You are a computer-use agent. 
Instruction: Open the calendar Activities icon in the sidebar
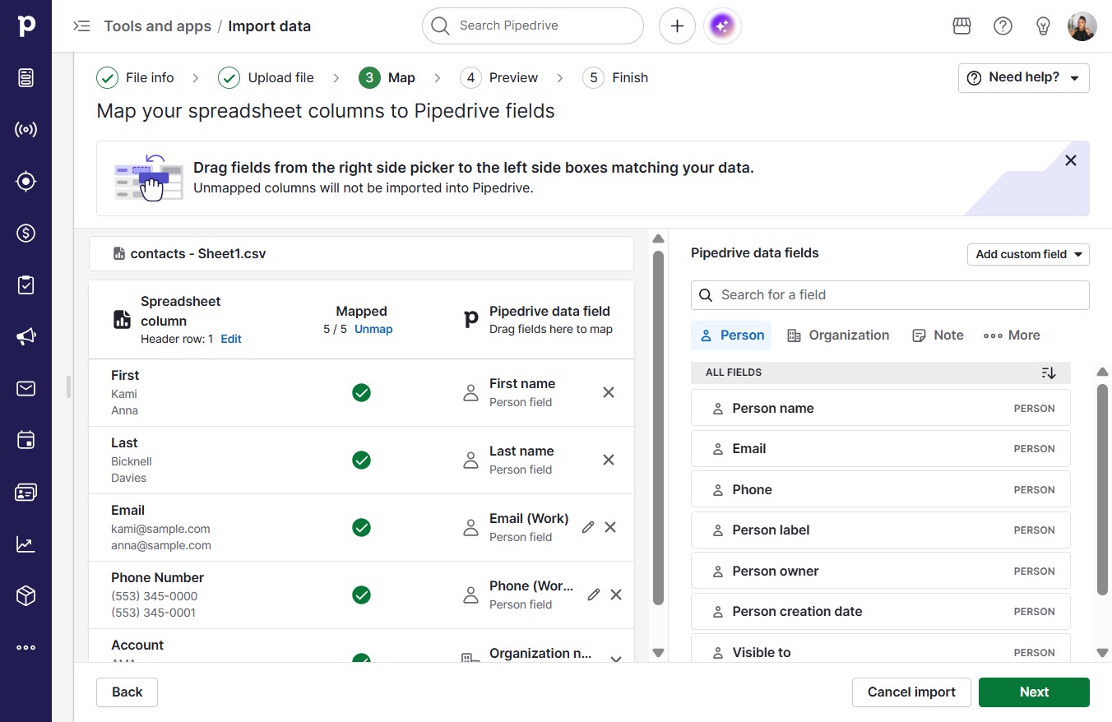[25, 440]
